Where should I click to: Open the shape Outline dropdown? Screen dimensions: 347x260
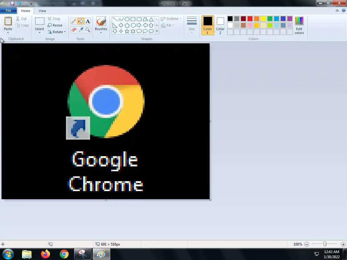(171, 19)
